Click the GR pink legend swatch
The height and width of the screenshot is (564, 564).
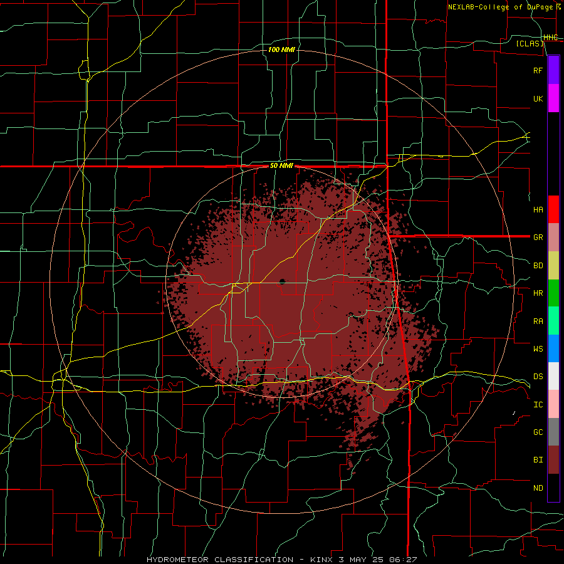pyautogui.click(x=553, y=237)
